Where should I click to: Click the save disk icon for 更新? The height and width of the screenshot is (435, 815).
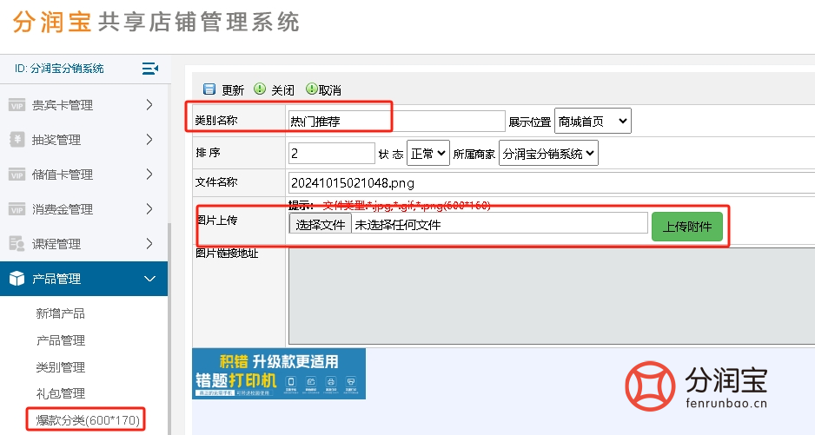point(209,89)
